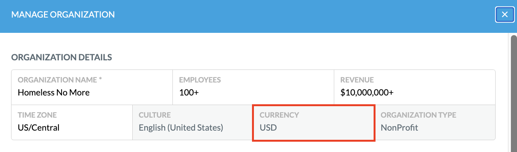Click the Manage Organization header title
517x152 pixels.
click(63, 15)
